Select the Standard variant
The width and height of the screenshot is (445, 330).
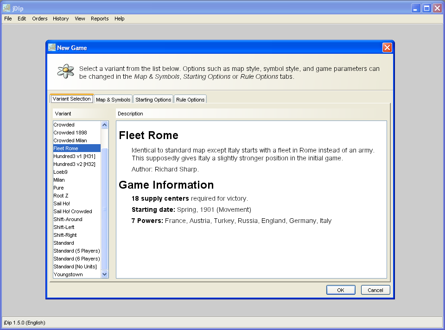click(x=76, y=243)
